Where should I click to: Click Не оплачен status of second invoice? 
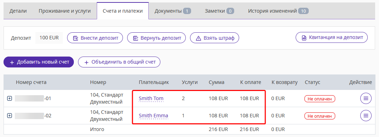click(320, 116)
